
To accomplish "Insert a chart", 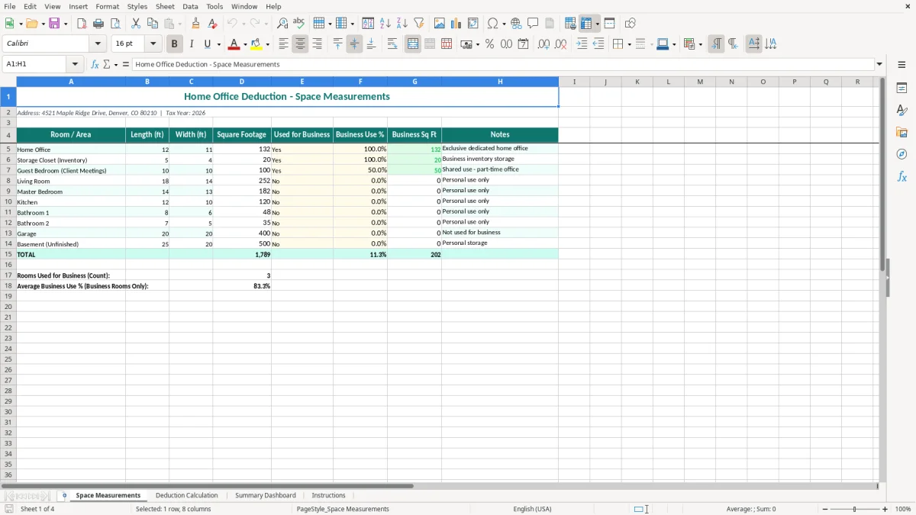I will (x=456, y=24).
